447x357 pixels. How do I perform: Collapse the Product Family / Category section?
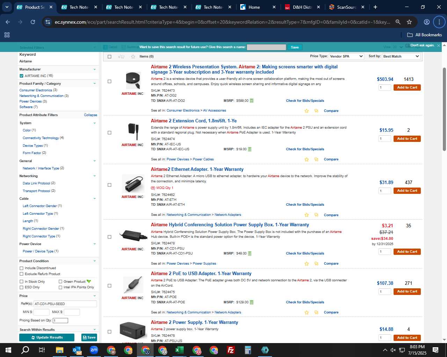click(x=94, y=84)
